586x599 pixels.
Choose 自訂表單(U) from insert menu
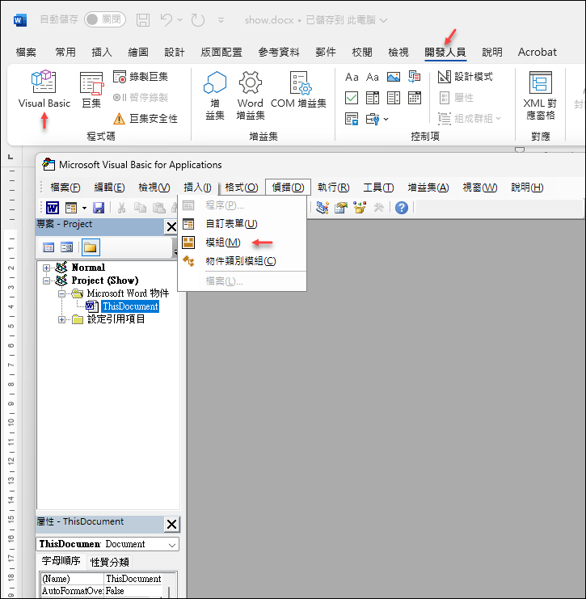tap(242, 224)
